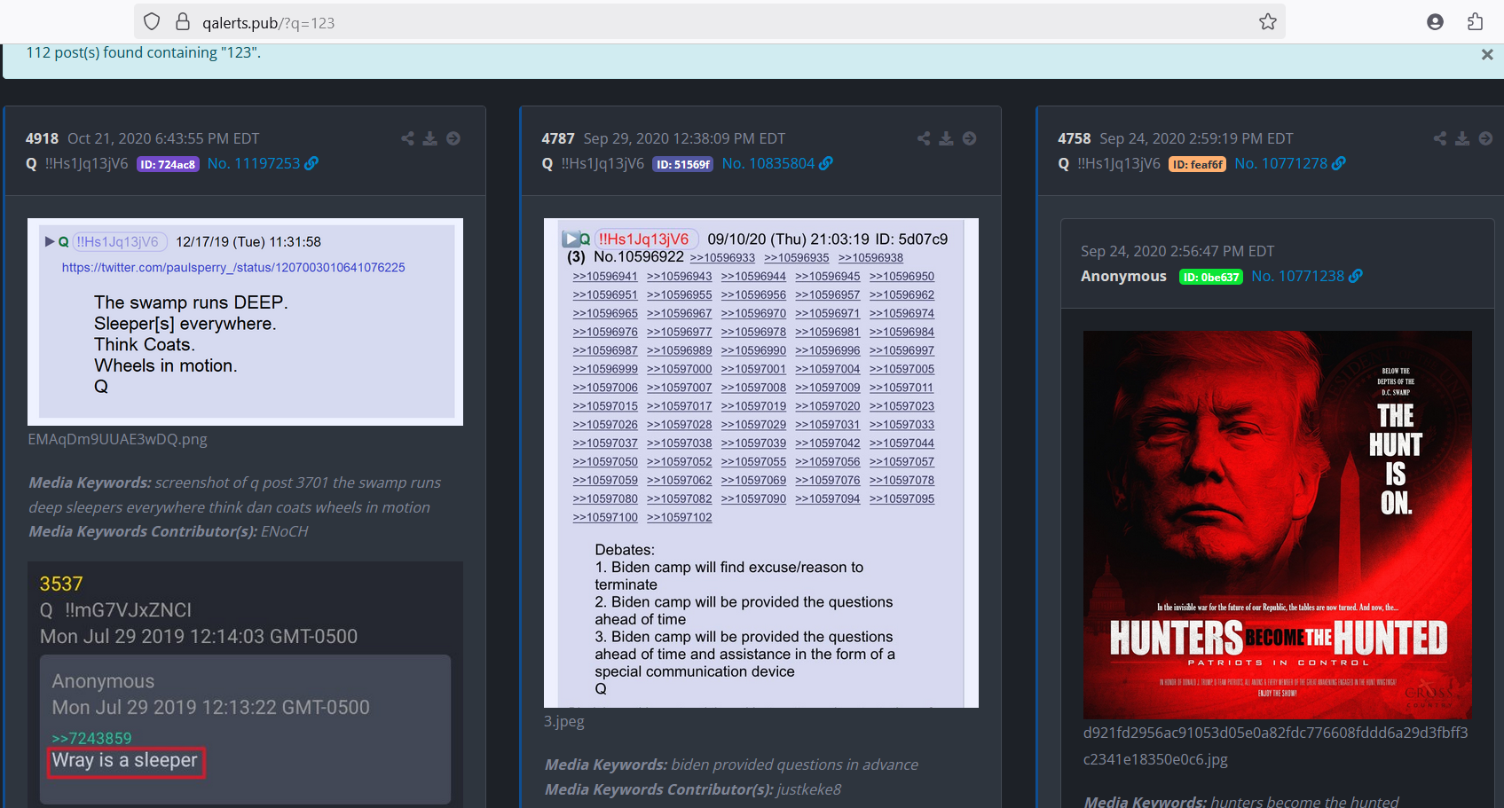Open the browser extensions puzzle icon
This screenshot has height=808, width=1504.
tap(1475, 22)
